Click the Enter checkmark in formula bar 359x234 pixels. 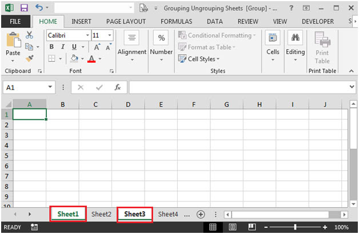[99, 87]
